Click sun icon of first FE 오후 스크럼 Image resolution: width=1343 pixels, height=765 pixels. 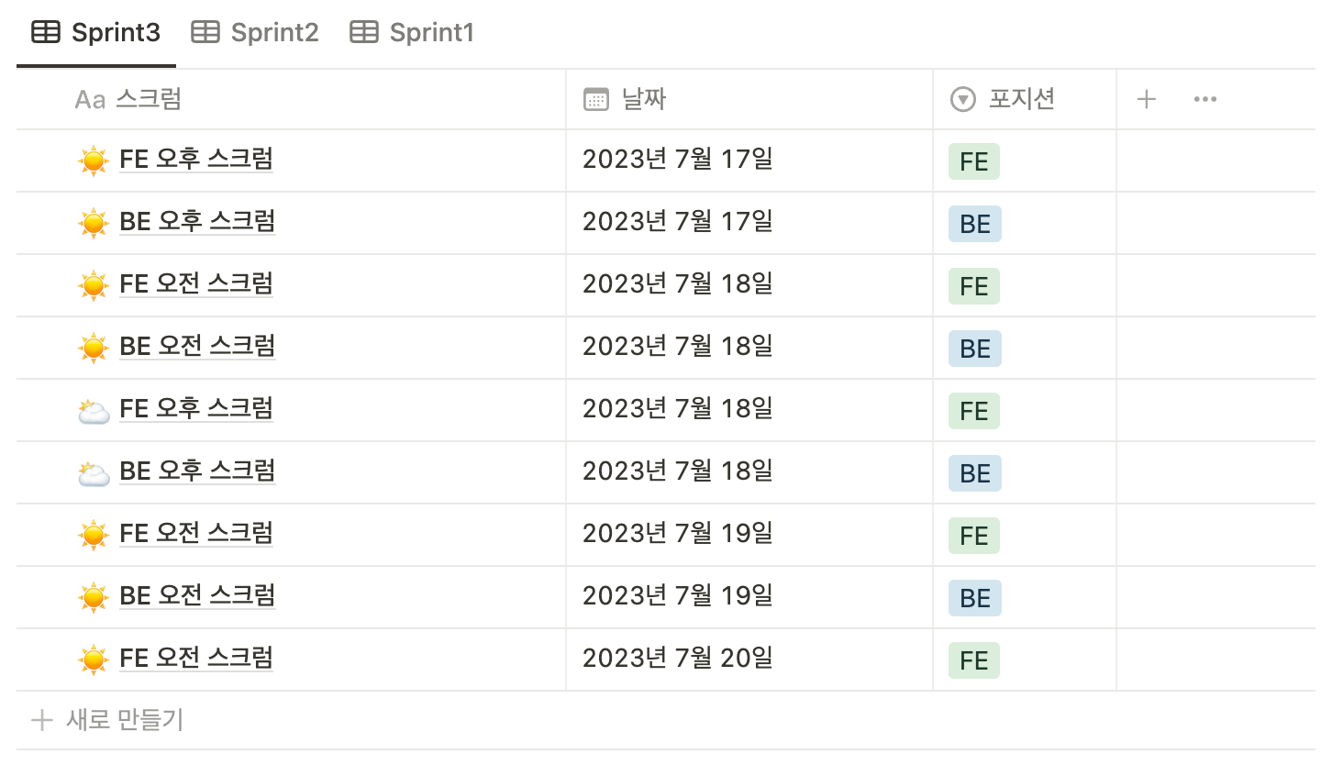[x=94, y=161]
